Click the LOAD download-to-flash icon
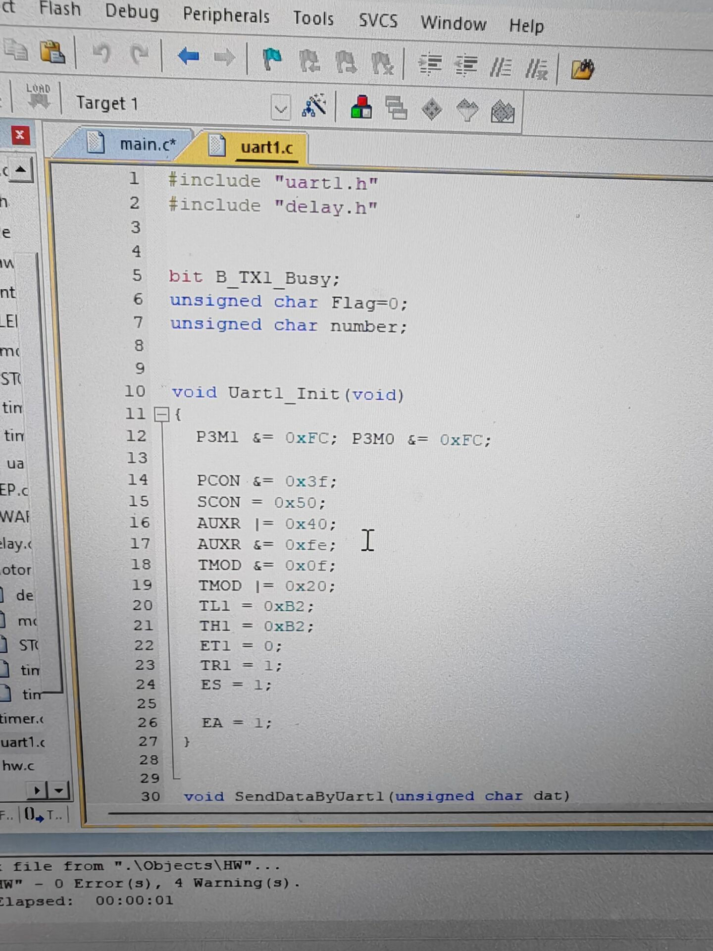Screen dimensions: 713x951 38,96
